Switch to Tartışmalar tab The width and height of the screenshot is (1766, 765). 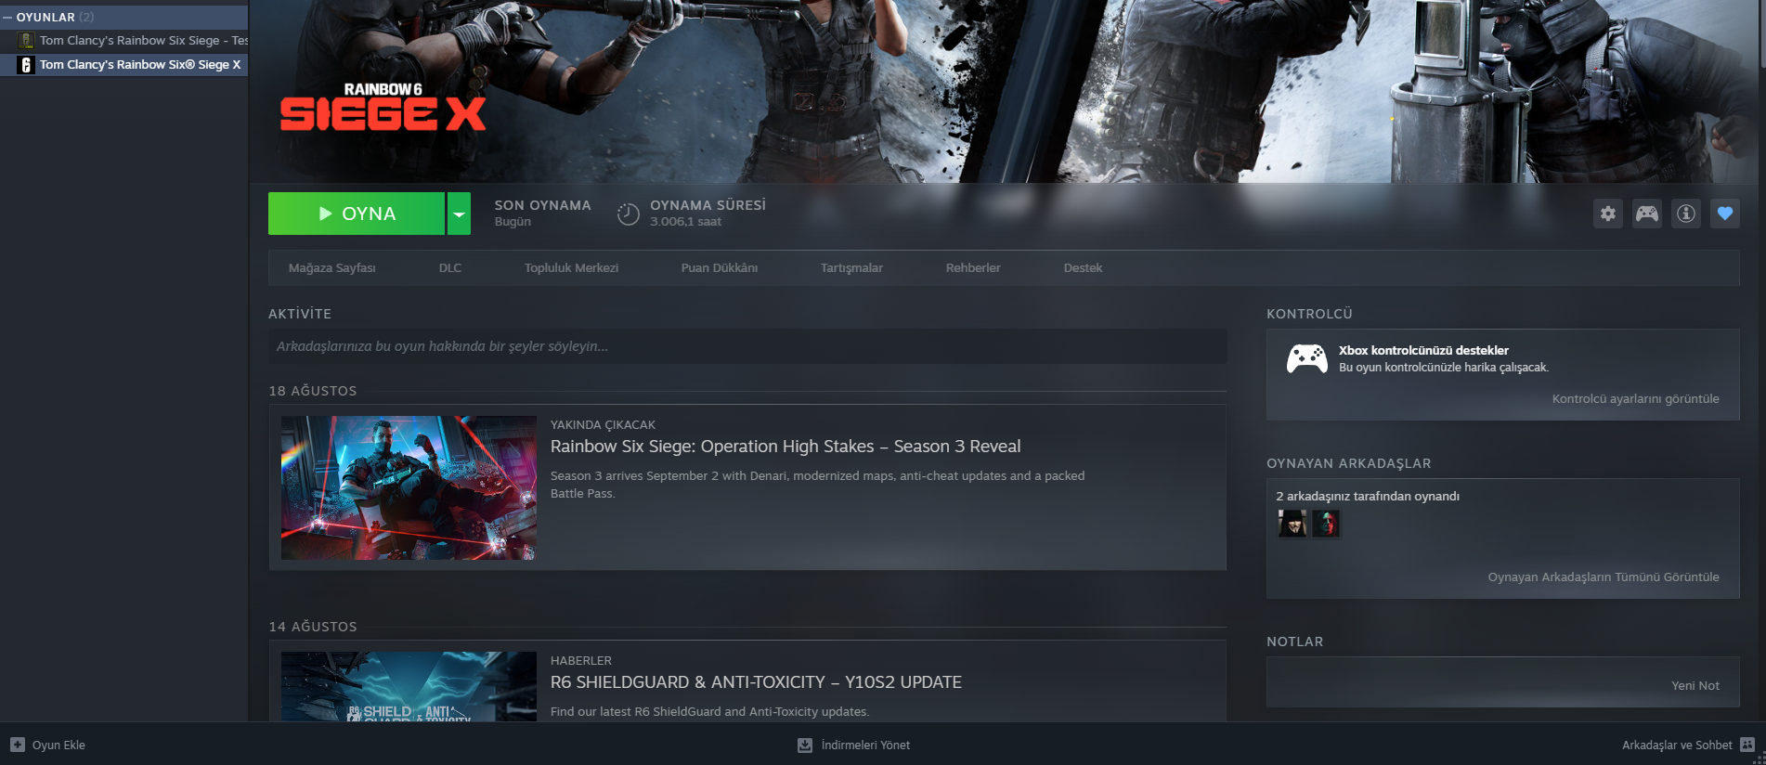point(851,267)
